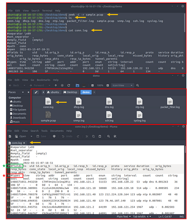Viewport: 191px width, 222px height.
Task: Click the INS insert mode indicator
Action: [182, 217]
